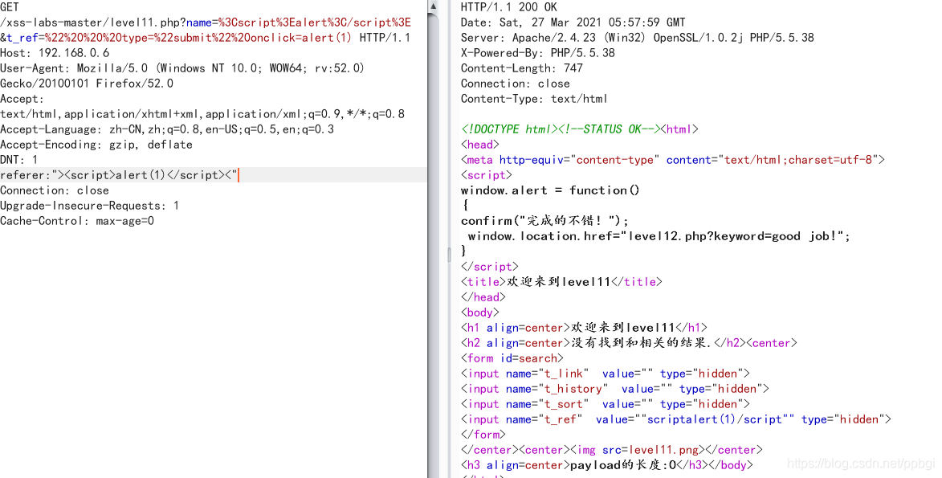Click the HTTP/1.1 200 OK status line

pos(509,7)
